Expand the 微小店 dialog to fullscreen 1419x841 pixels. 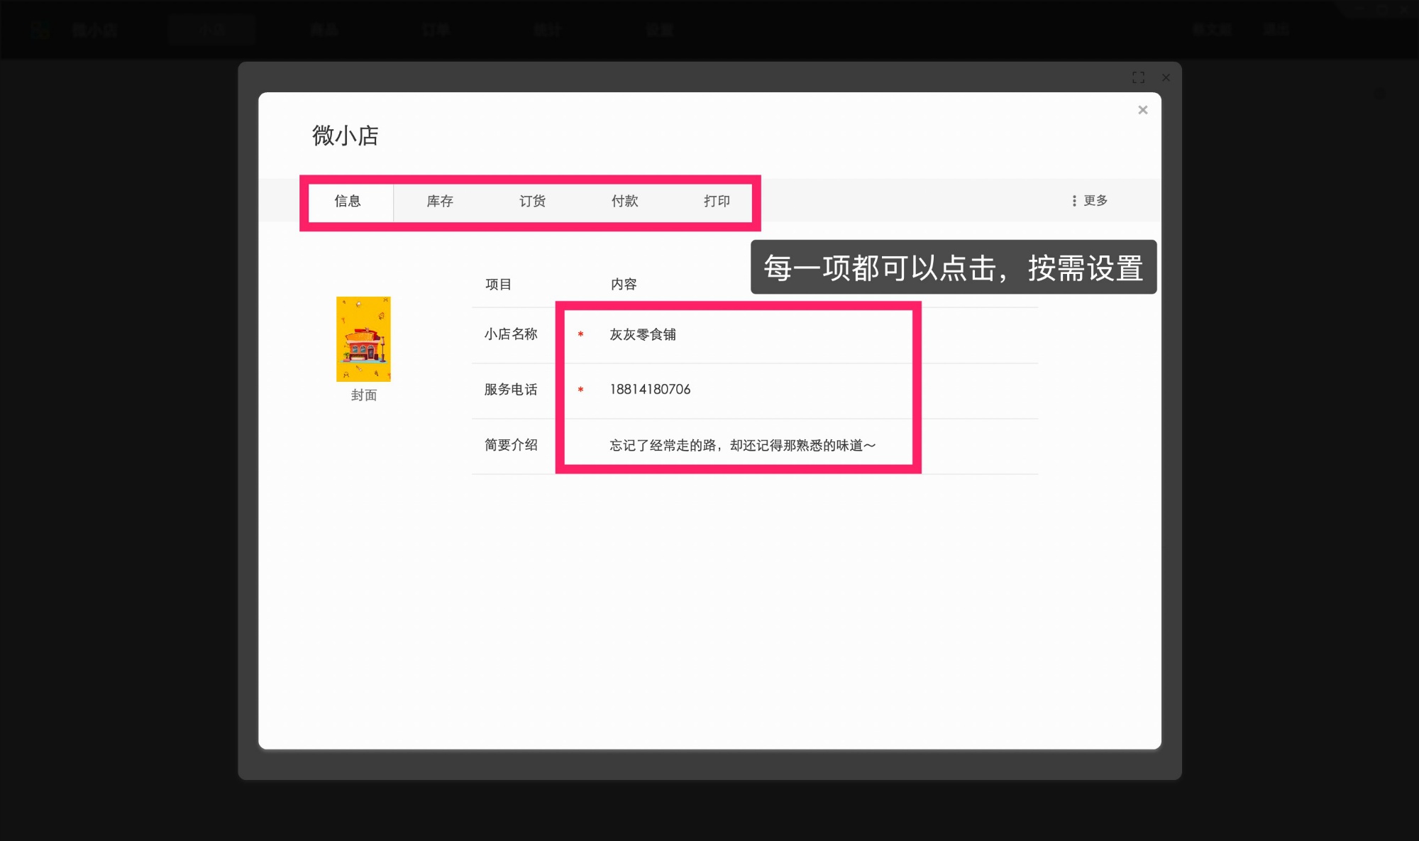[x=1138, y=78]
